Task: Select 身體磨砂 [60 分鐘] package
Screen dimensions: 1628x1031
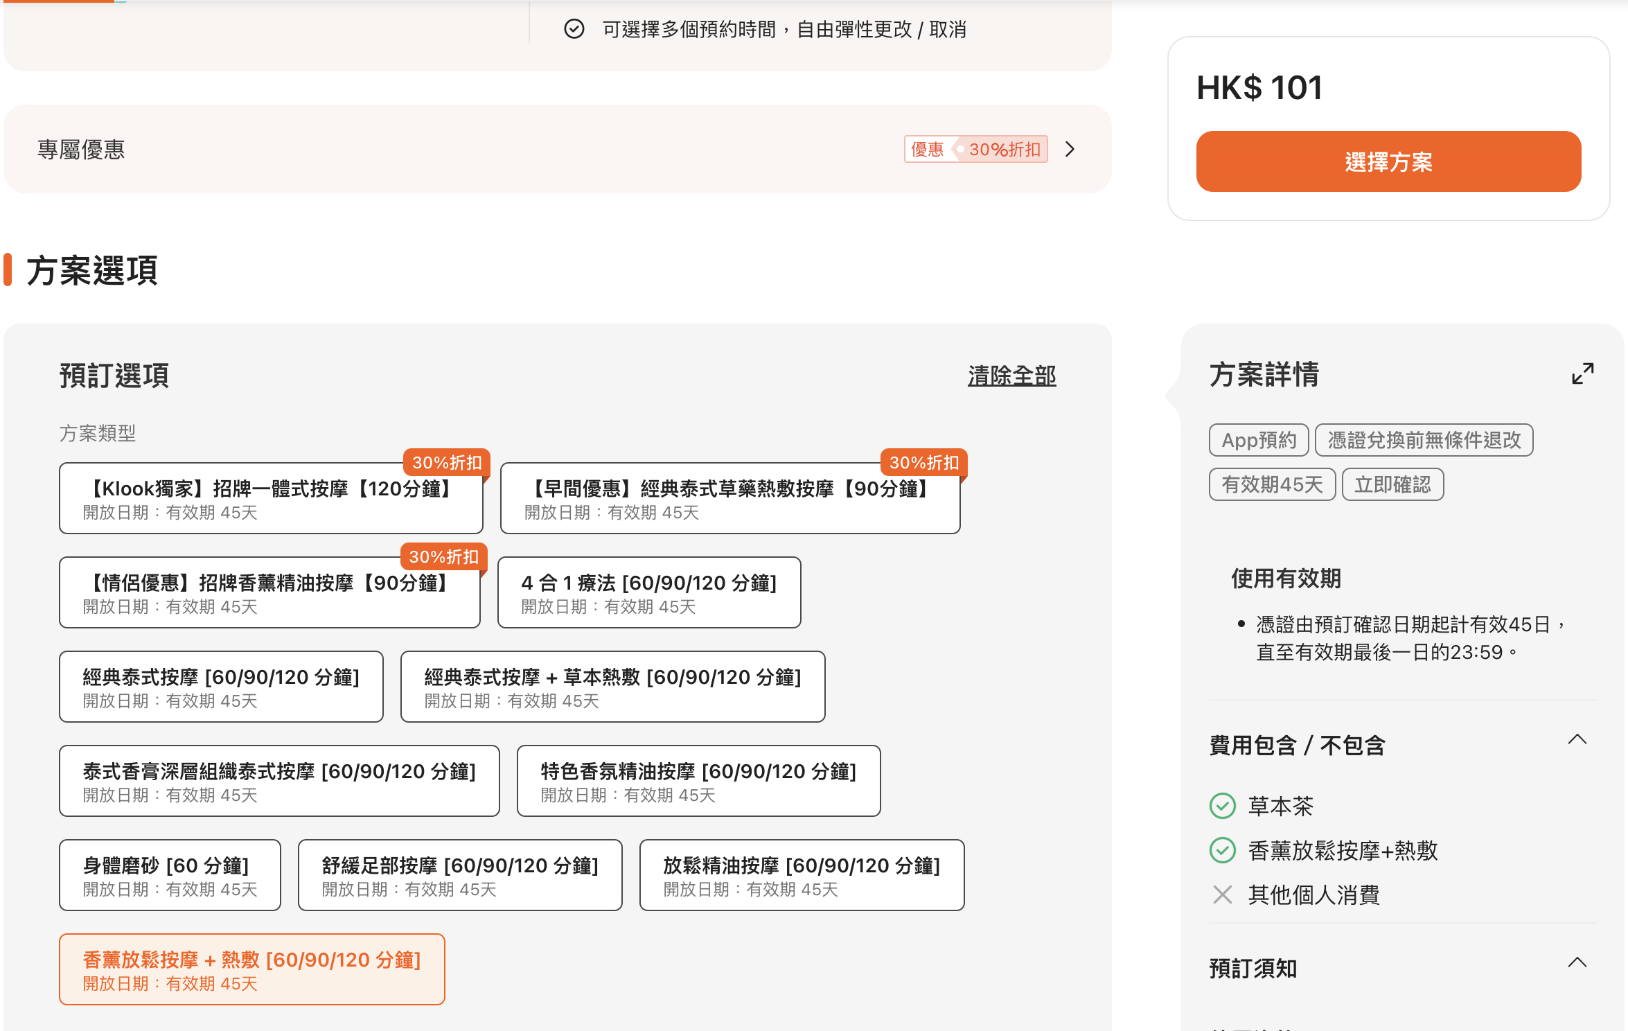Action: click(x=170, y=875)
